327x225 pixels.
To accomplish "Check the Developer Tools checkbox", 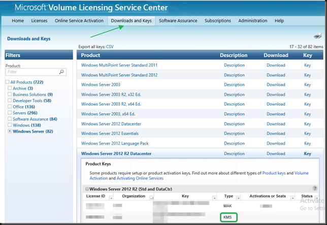I will (10, 100).
